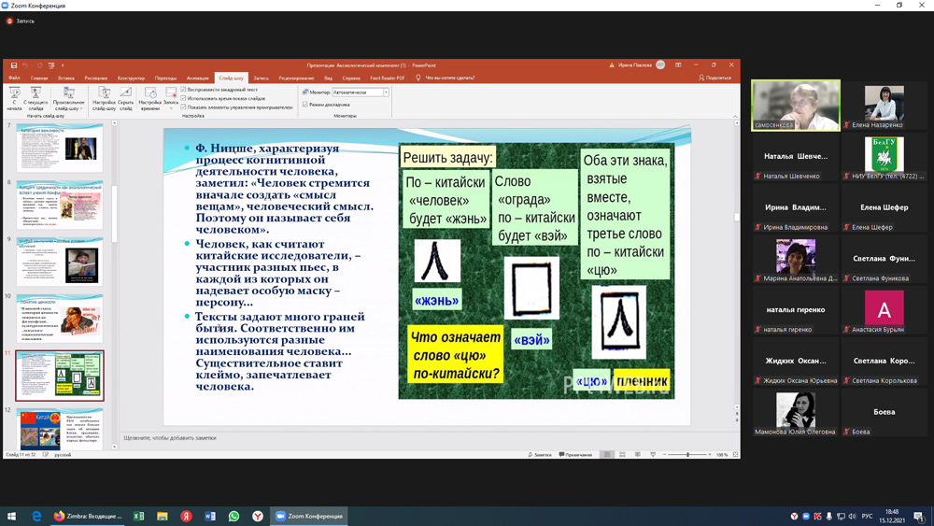Expand the Запись recording dropdown
The width and height of the screenshot is (934, 526).
pyautogui.click(x=171, y=107)
